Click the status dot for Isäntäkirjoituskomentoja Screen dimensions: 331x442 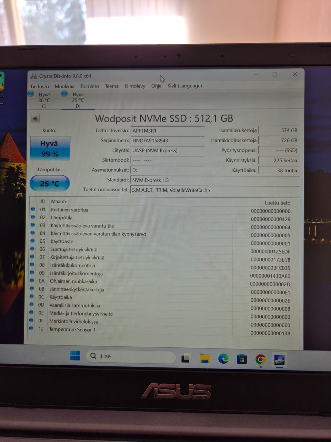[x=32, y=272]
